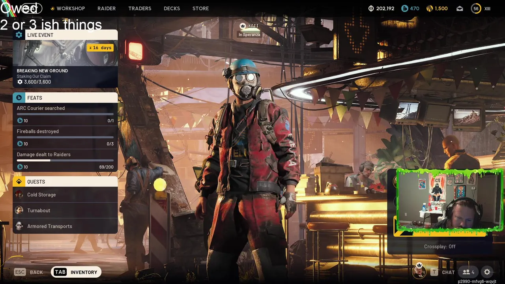Click the Feats header icon
This screenshot has width=505, height=284.
(x=19, y=97)
